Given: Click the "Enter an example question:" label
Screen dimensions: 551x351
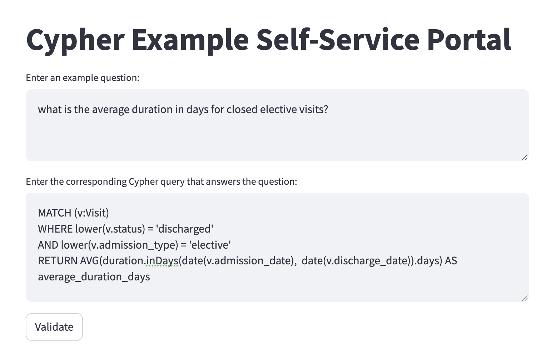Looking at the screenshot, I should click(x=83, y=78).
